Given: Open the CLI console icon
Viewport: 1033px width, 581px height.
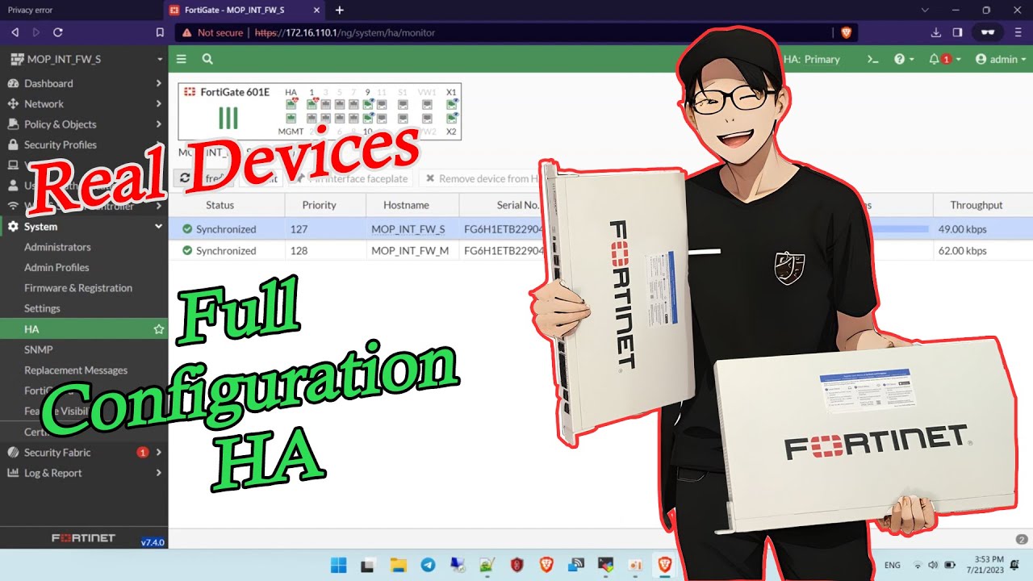Looking at the screenshot, I should [x=872, y=59].
